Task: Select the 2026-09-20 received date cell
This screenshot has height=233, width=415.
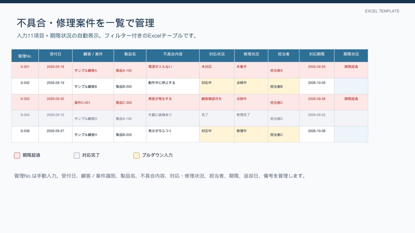Action: point(55,102)
